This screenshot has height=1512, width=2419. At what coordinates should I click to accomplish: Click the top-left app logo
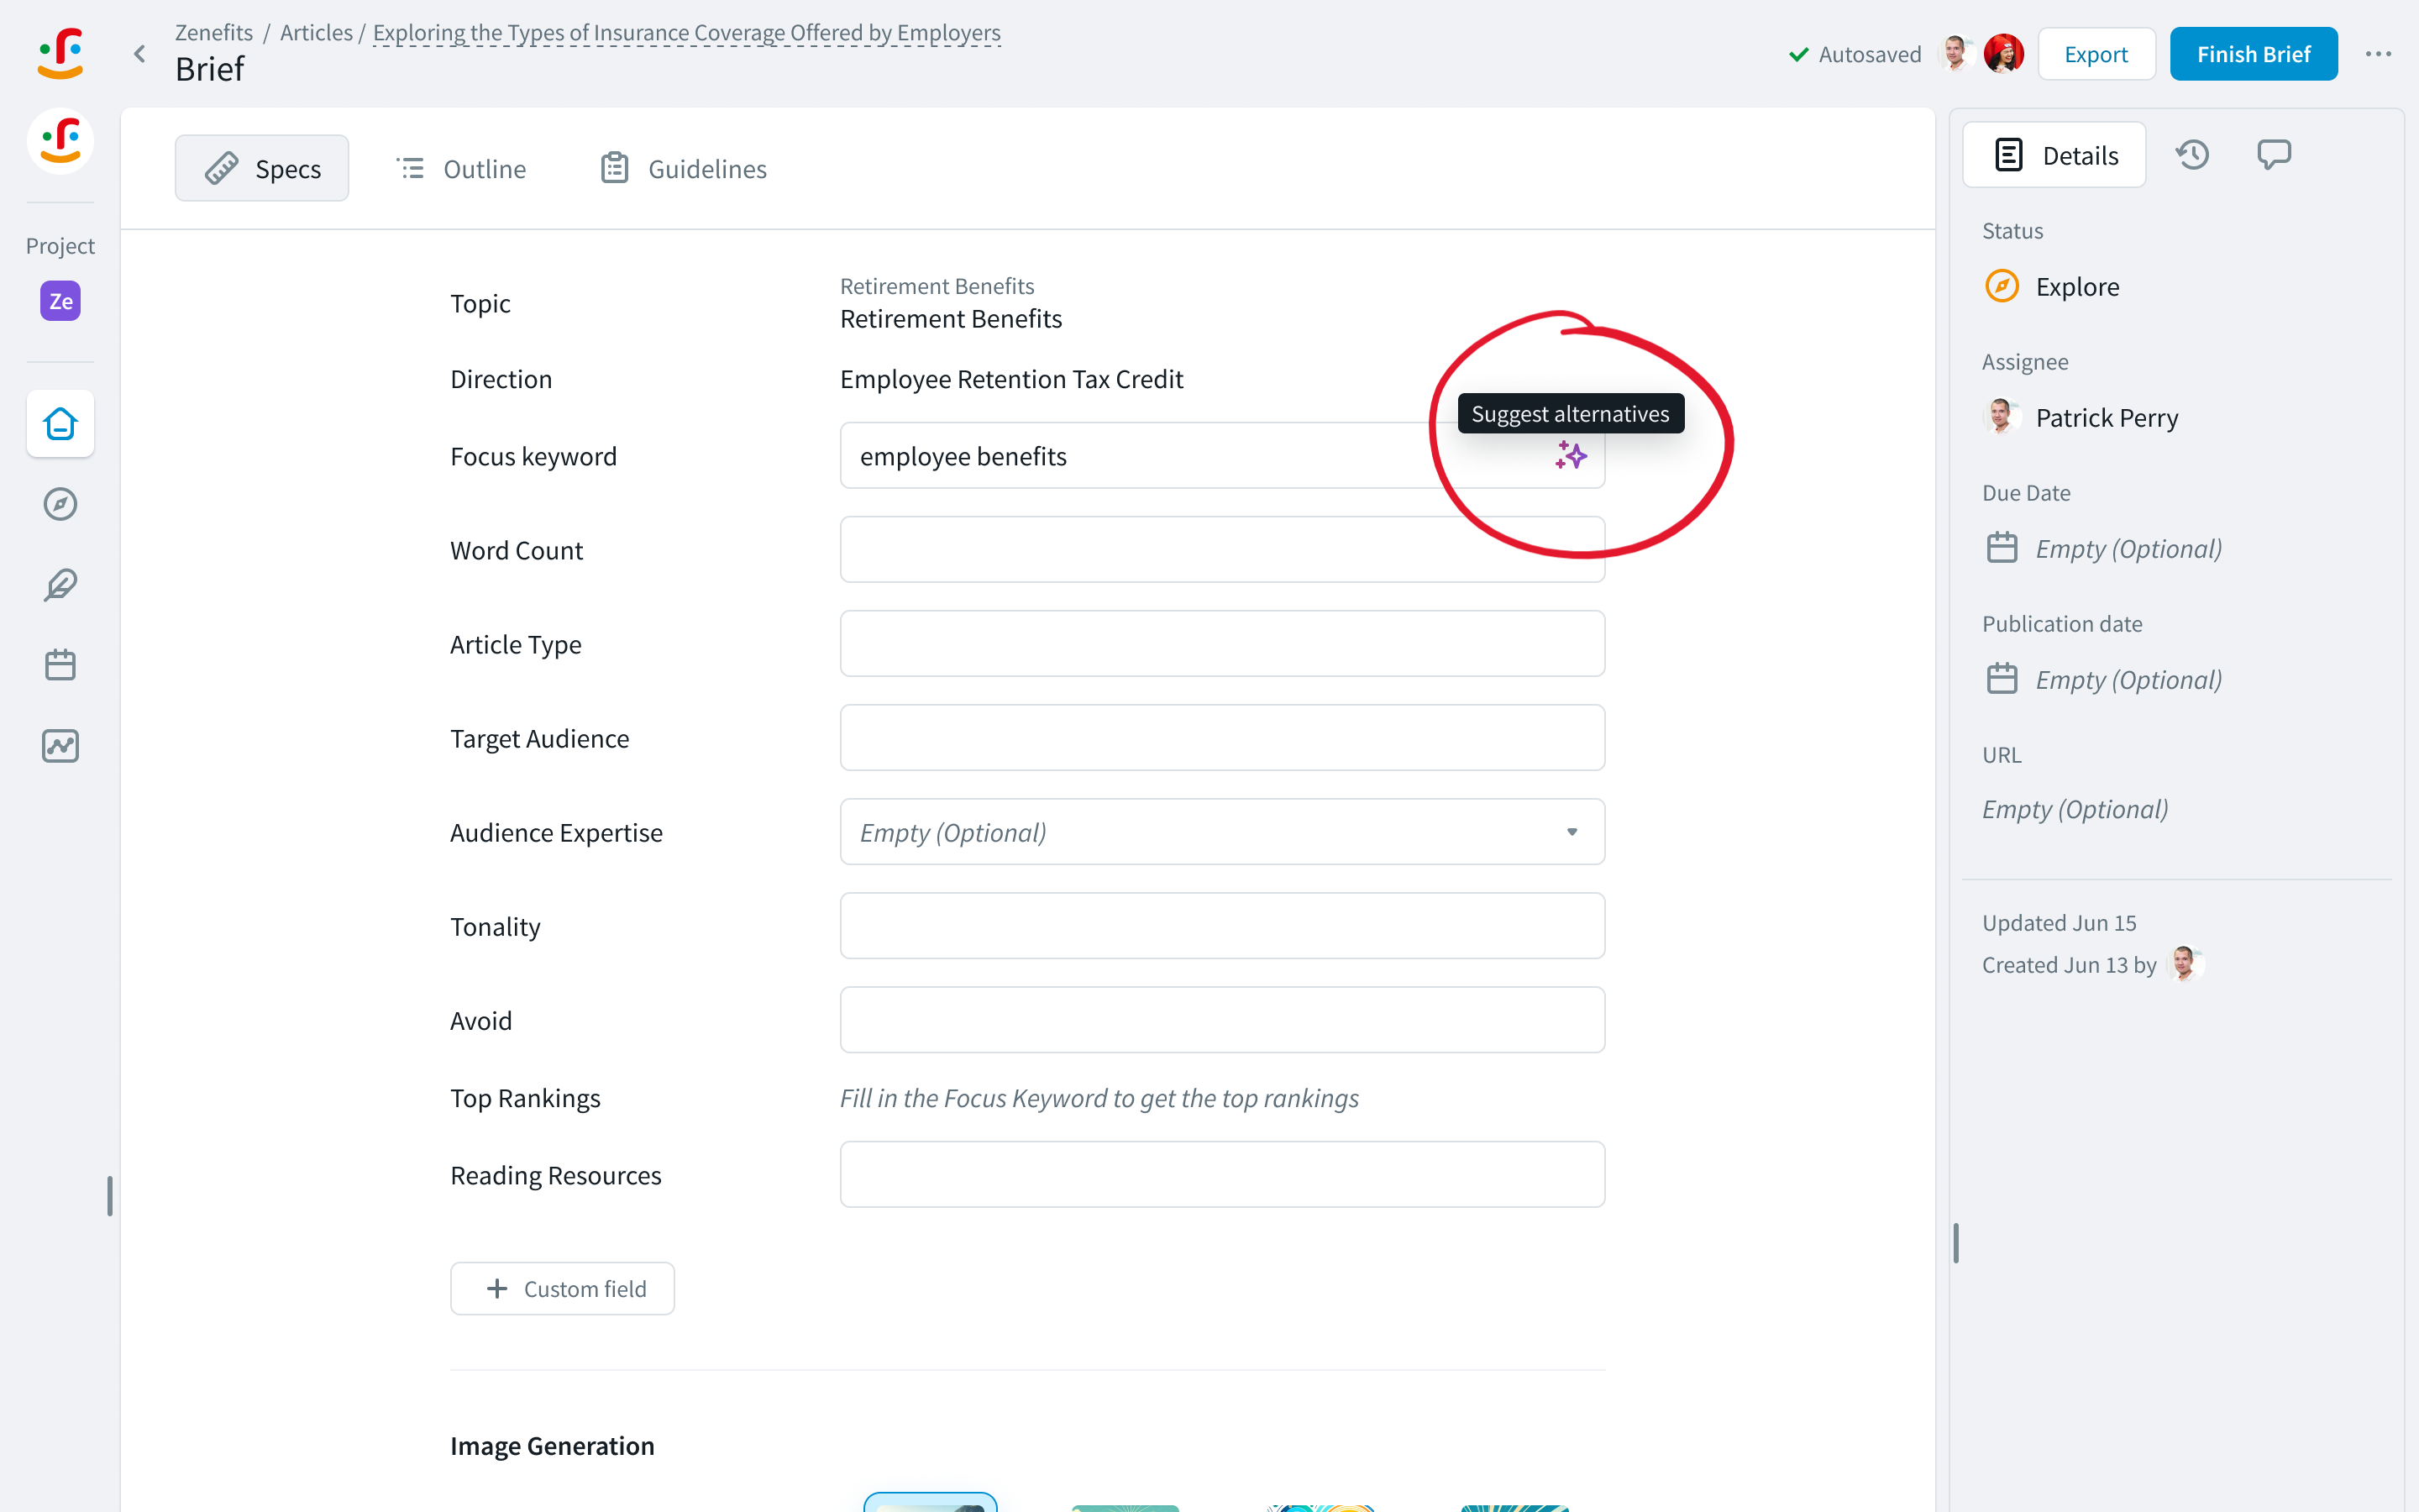pyautogui.click(x=60, y=52)
